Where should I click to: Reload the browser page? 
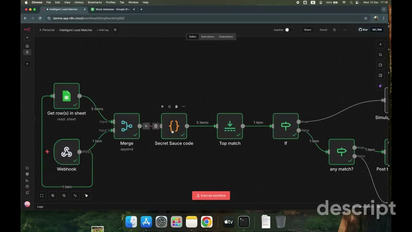40,18
